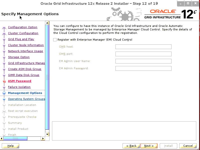Go back with the Back button
This screenshot has width=200, height=150.
point(131,146)
